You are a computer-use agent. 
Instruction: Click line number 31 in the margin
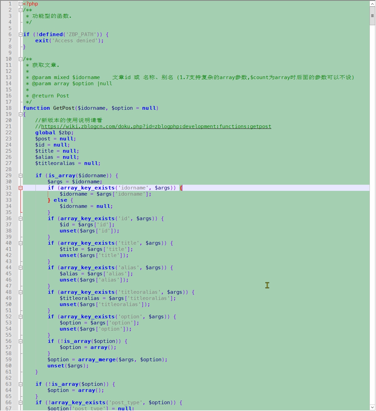9,188
